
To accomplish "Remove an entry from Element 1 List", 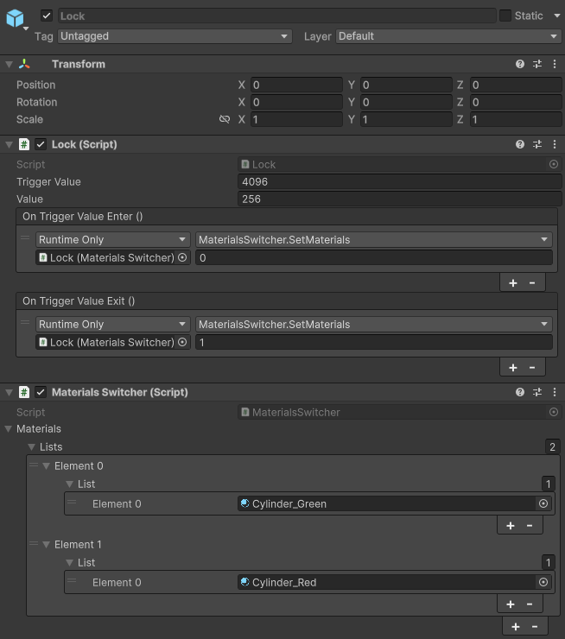I will point(529,604).
